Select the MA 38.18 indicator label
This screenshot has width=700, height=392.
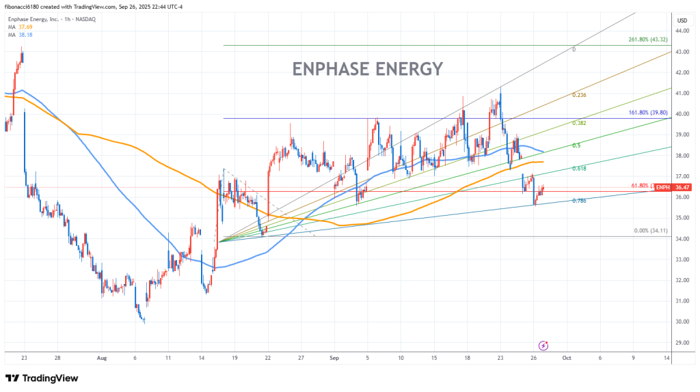pyautogui.click(x=19, y=34)
